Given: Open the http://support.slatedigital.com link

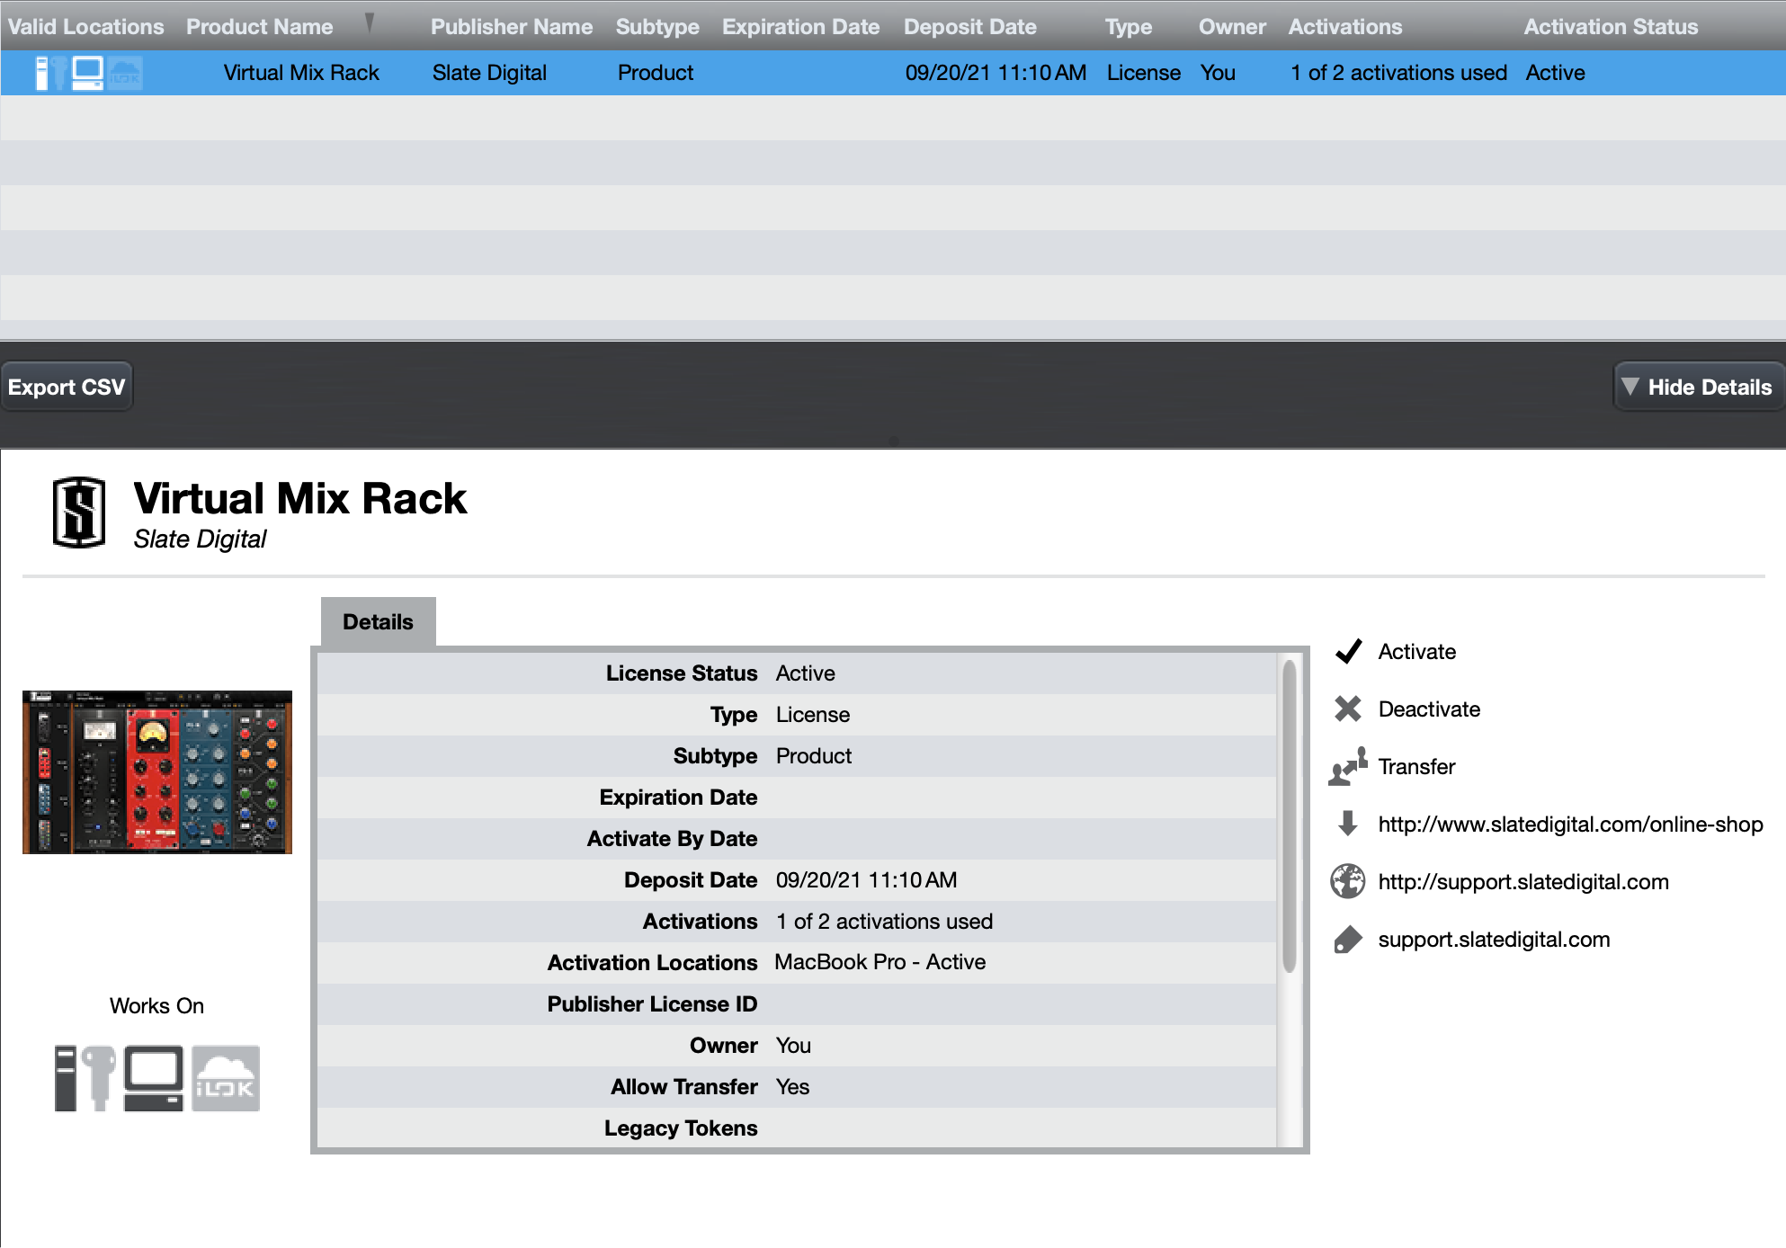Looking at the screenshot, I should 1523,881.
